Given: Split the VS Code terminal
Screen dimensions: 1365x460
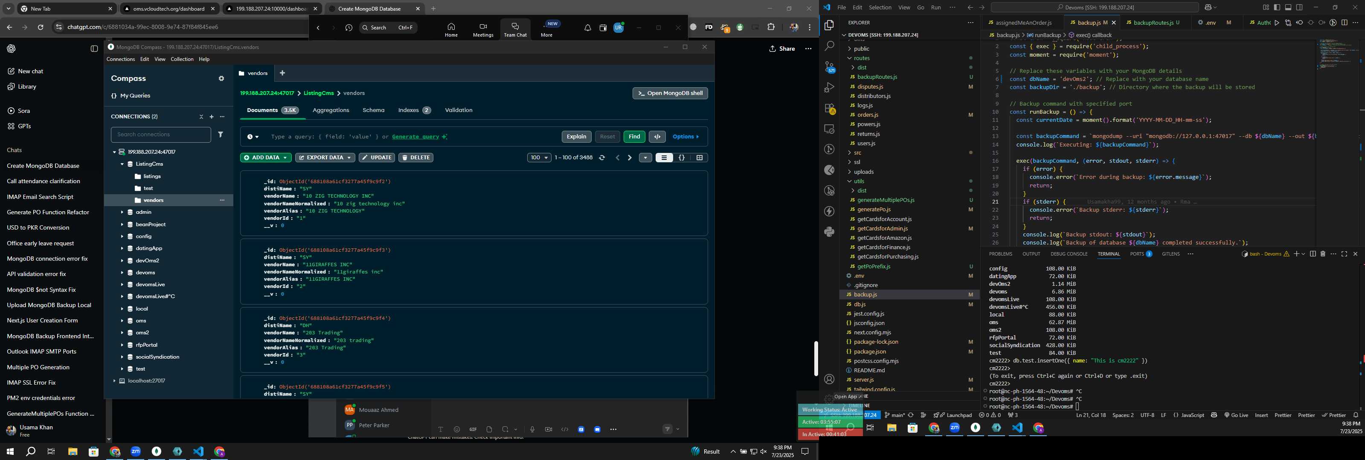Looking at the screenshot, I should click(1313, 254).
